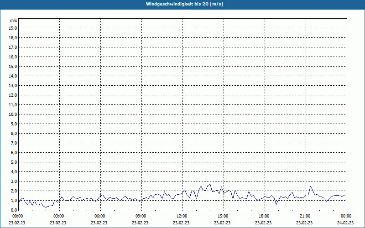Select the 10,0 y-axis label
Viewport: 365px width, 228px height.
[x=13, y=114]
